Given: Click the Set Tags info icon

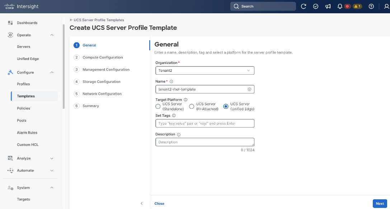Looking at the screenshot, I should point(174,115).
